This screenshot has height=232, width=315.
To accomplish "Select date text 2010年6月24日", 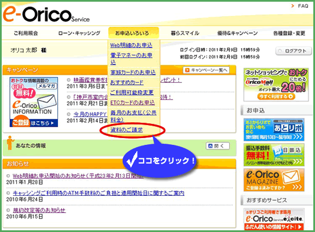I will tap(24, 200).
